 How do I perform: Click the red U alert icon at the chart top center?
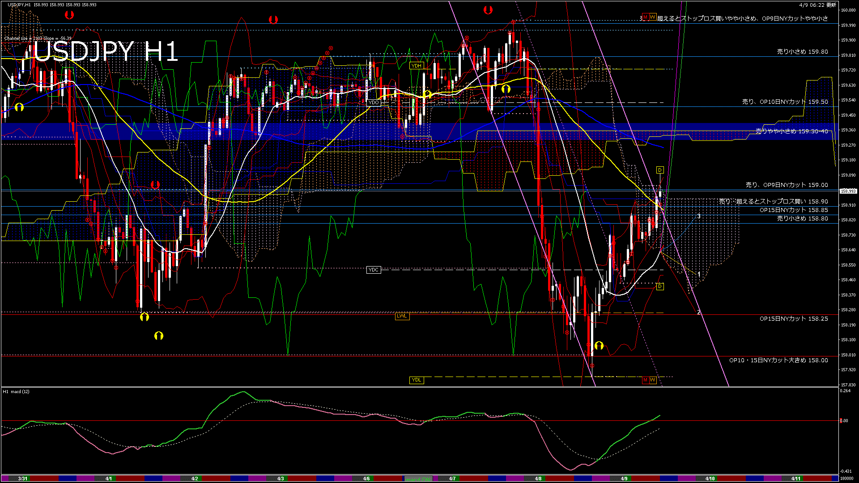(x=274, y=19)
